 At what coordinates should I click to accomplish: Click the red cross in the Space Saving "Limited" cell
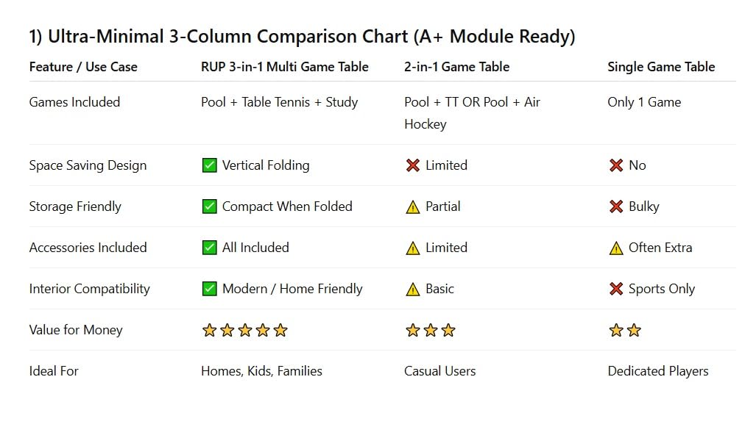click(x=413, y=165)
